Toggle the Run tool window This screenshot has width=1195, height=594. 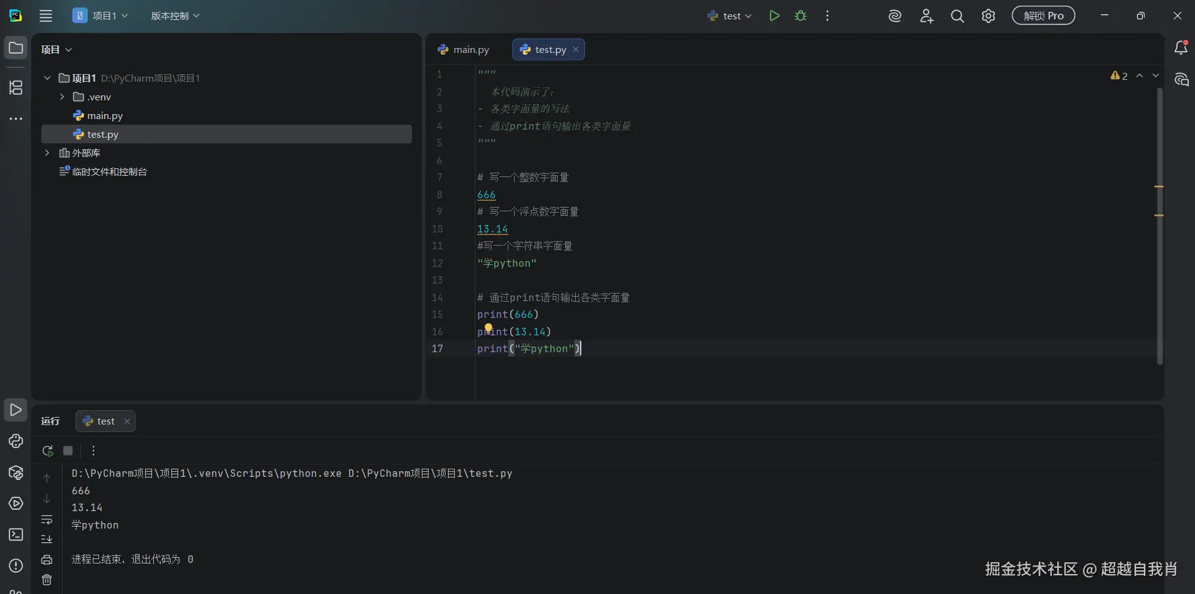(x=16, y=410)
